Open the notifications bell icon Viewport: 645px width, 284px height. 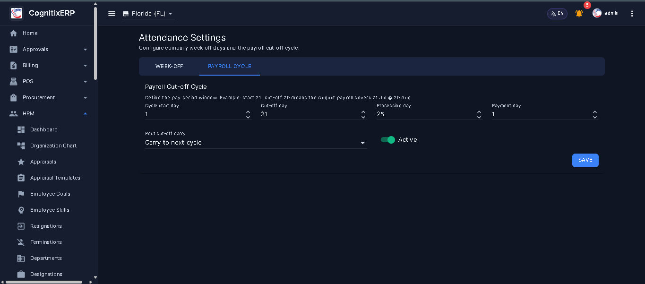tap(579, 14)
